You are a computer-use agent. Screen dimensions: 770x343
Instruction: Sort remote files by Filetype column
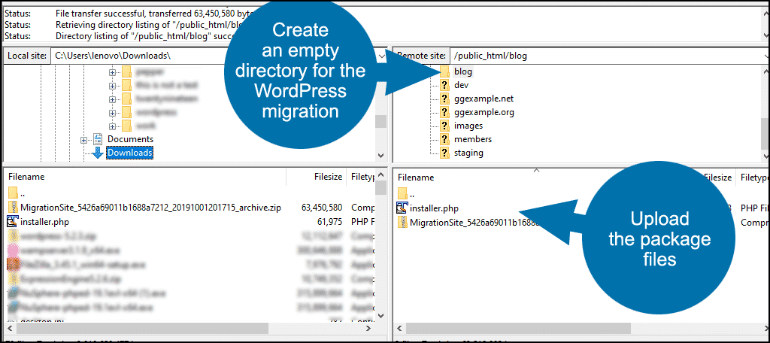coord(753,177)
